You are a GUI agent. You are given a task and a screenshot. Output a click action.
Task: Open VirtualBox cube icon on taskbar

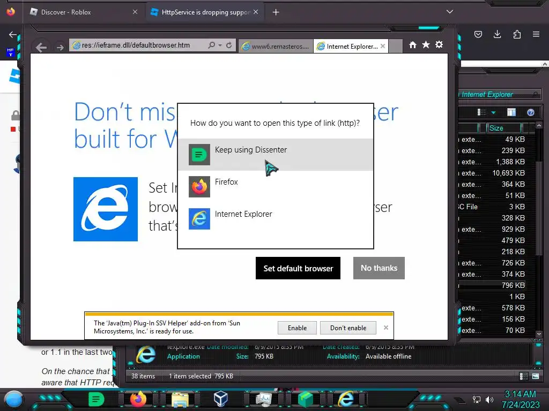(221, 399)
